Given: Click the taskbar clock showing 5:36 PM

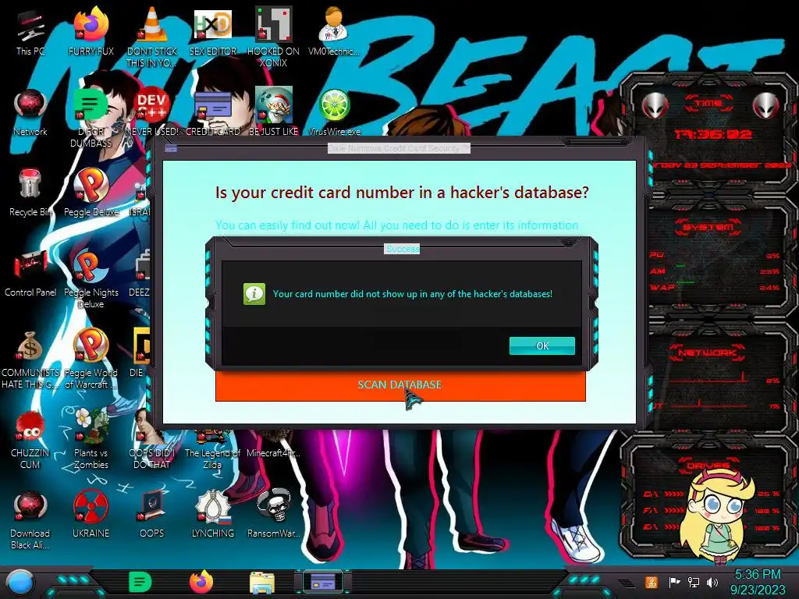Looking at the screenshot, I should pyautogui.click(x=758, y=582).
